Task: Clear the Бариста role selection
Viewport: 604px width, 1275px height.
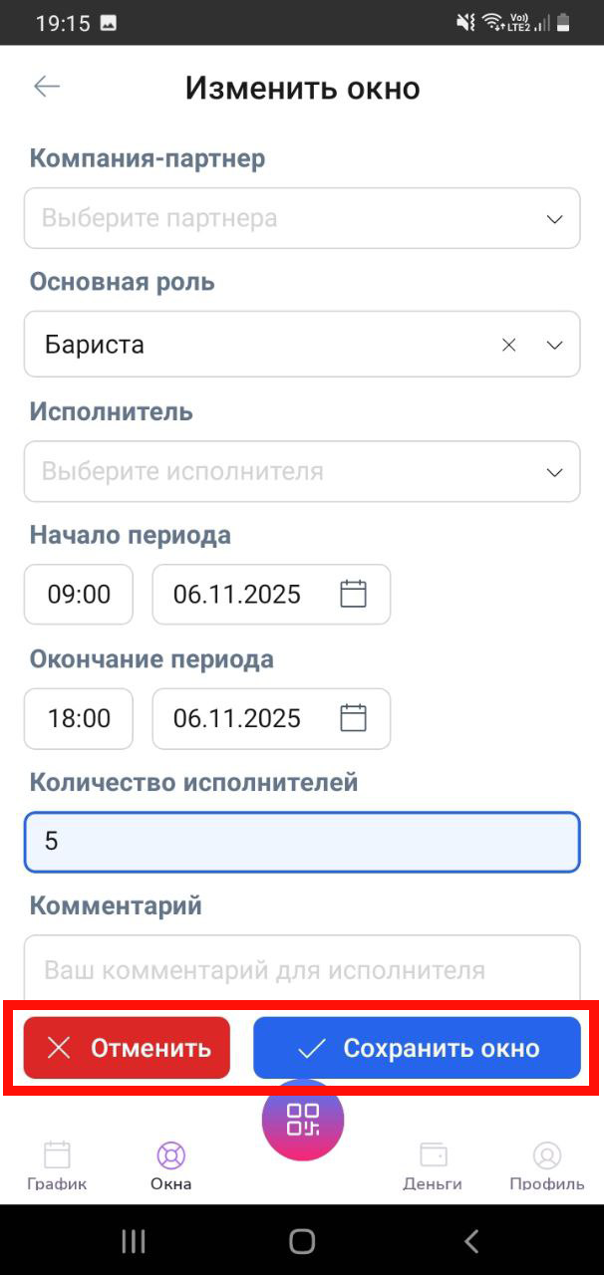Action: pos(509,345)
